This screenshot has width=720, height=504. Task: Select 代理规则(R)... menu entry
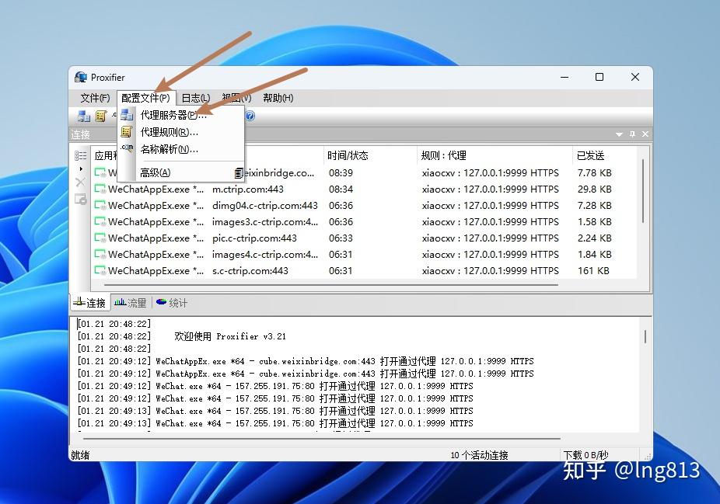181,132
